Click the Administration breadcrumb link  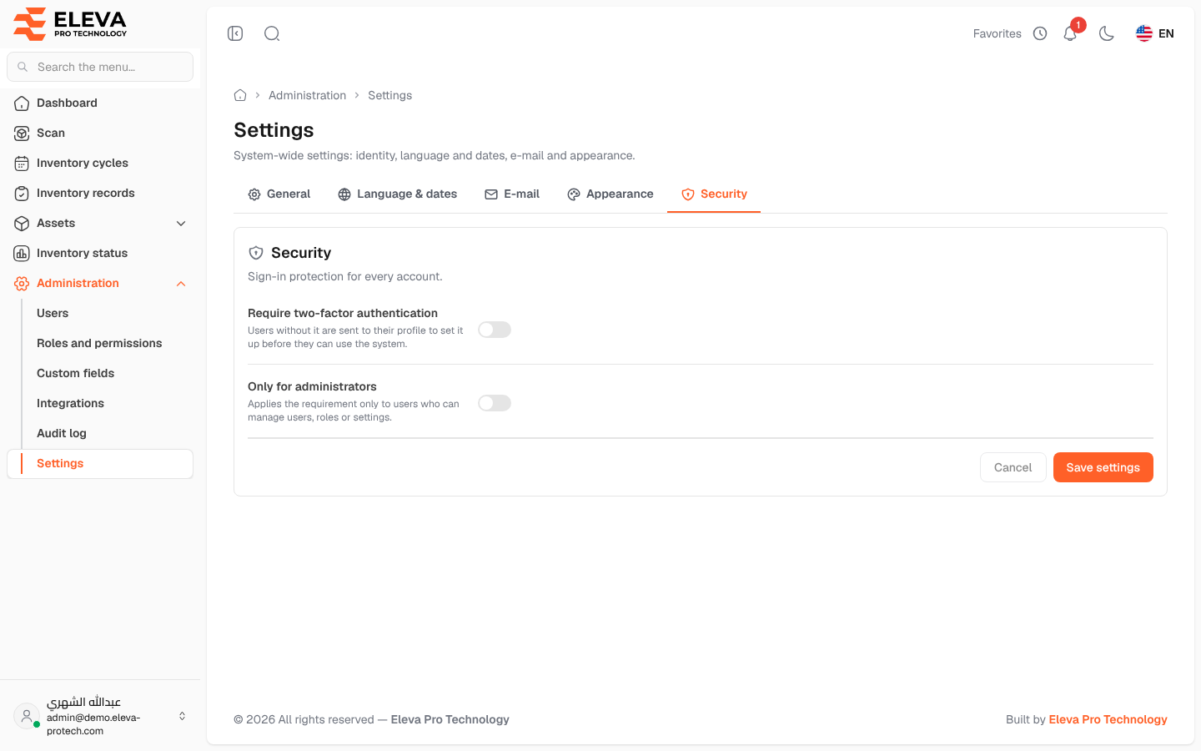[x=307, y=95]
